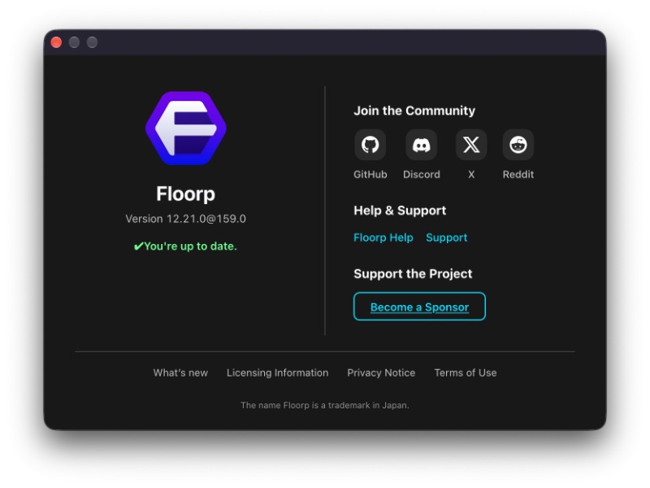Click the Reddit text label
Image resolution: width=650 pixels, height=488 pixels.
tap(518, 174)
